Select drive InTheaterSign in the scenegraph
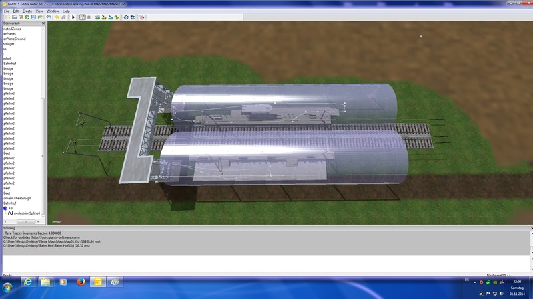The image size is (533, 299). [x=17, y=198]
